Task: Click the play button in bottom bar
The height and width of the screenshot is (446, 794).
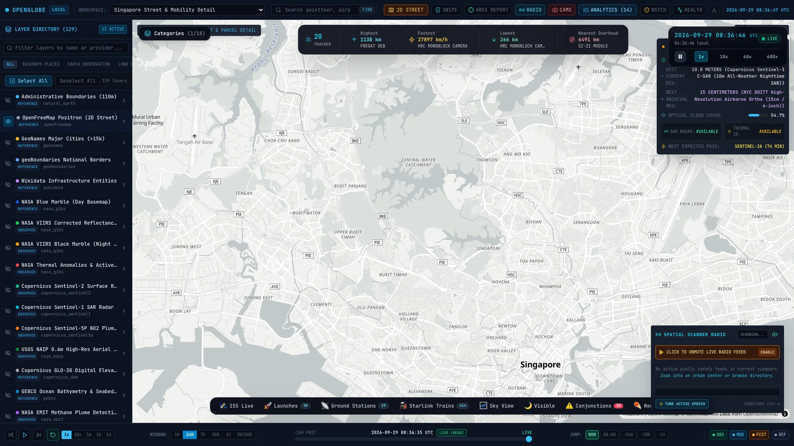Action: 25,434
